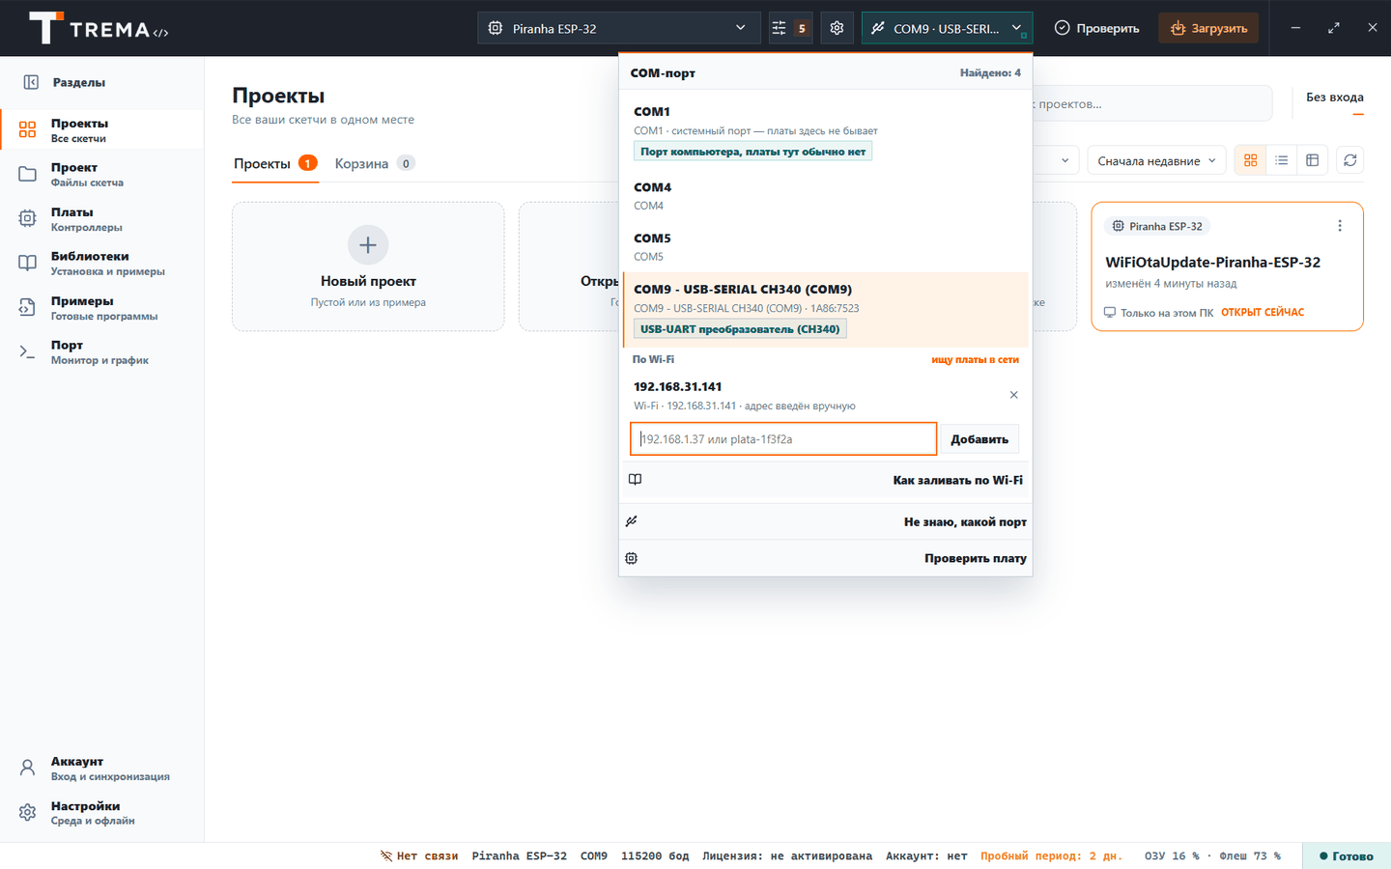Open the Проекты section in sidebar

(x=102, y=130)
